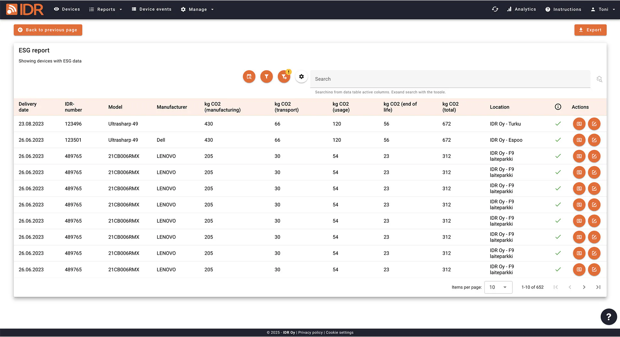Screen dimensions: 620x337
Task: Expand the Reports dropdown menu
Action: coord(106,9)
